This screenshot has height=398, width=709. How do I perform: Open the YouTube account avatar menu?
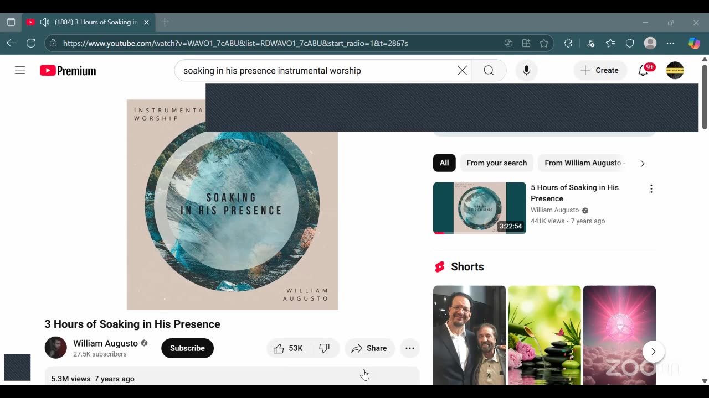point(675,70)
